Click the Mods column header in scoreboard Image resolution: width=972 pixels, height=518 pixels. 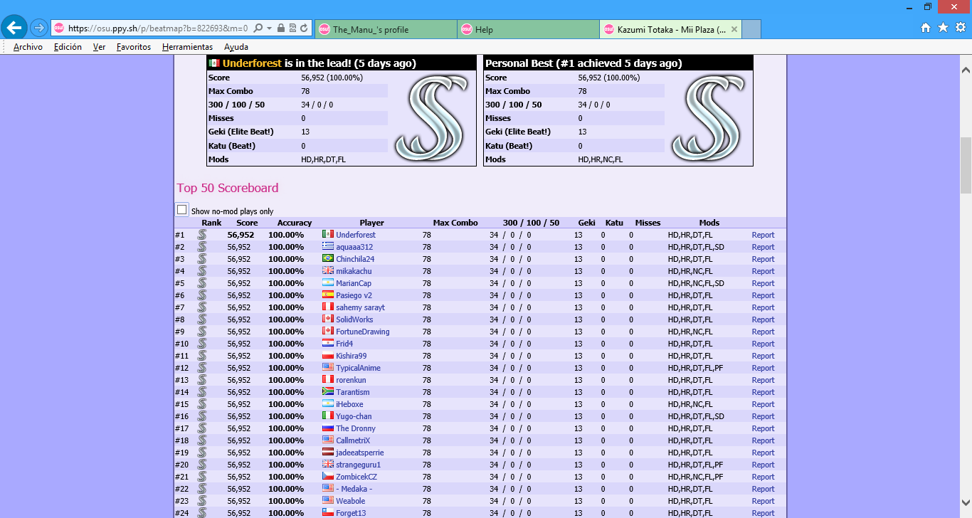709,223
